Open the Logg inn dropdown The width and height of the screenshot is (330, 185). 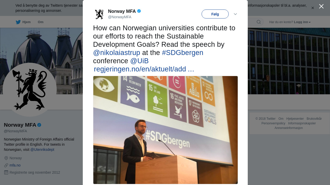tap(302, 22)
